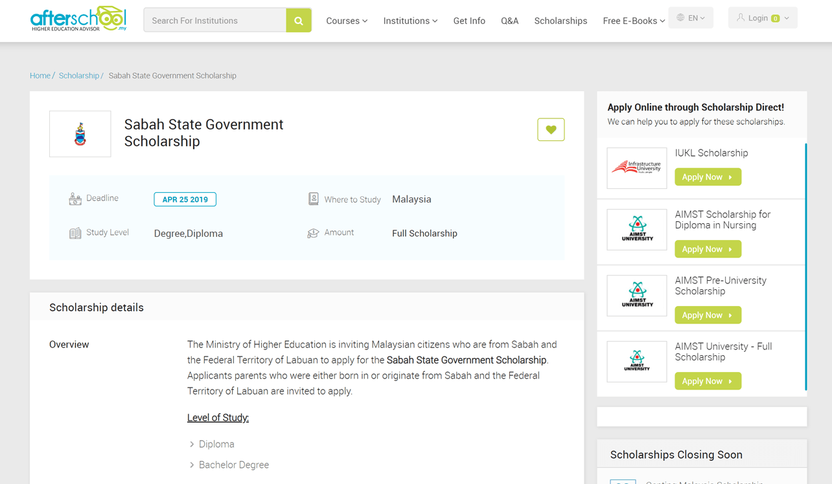Toggle the heart favorite button
The image size is (832, 484).
[x=551, y=129]
